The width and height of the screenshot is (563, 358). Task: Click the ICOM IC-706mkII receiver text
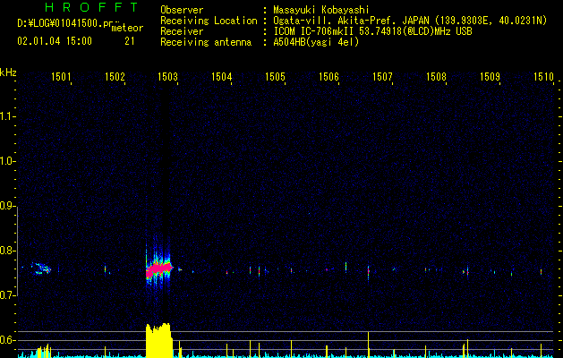pos(372,31)
